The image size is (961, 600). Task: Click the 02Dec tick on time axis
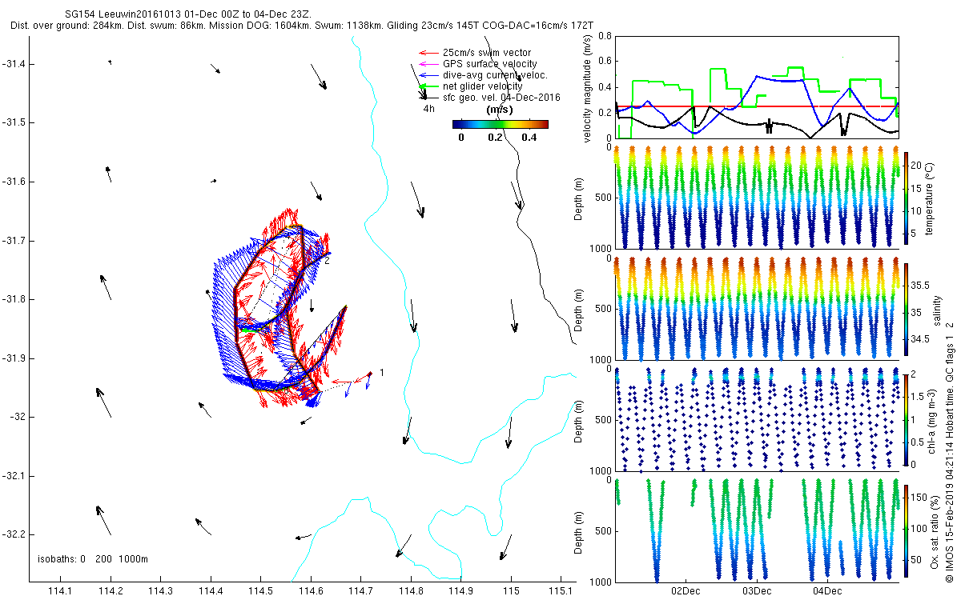[686, 590]
